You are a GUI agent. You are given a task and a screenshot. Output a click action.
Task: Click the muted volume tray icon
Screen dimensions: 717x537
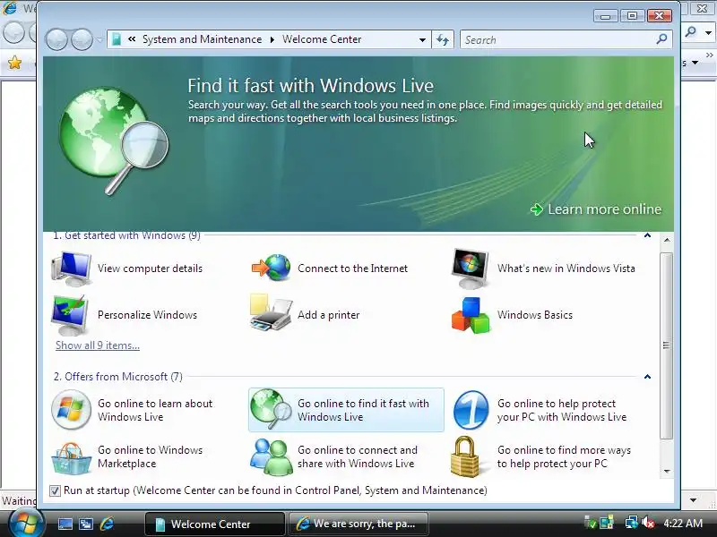(x=648, y=523)
